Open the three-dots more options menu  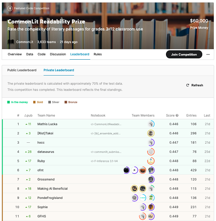(208, 54)
